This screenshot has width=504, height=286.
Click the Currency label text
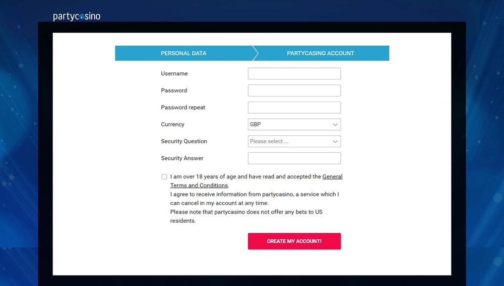[172, 125]
